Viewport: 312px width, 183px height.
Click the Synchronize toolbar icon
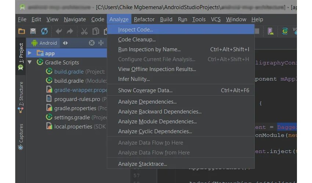(x=44, y=31)
